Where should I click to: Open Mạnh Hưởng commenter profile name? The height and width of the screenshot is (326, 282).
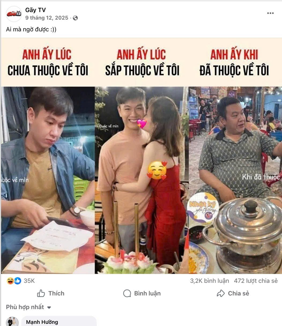click(42, 322)
